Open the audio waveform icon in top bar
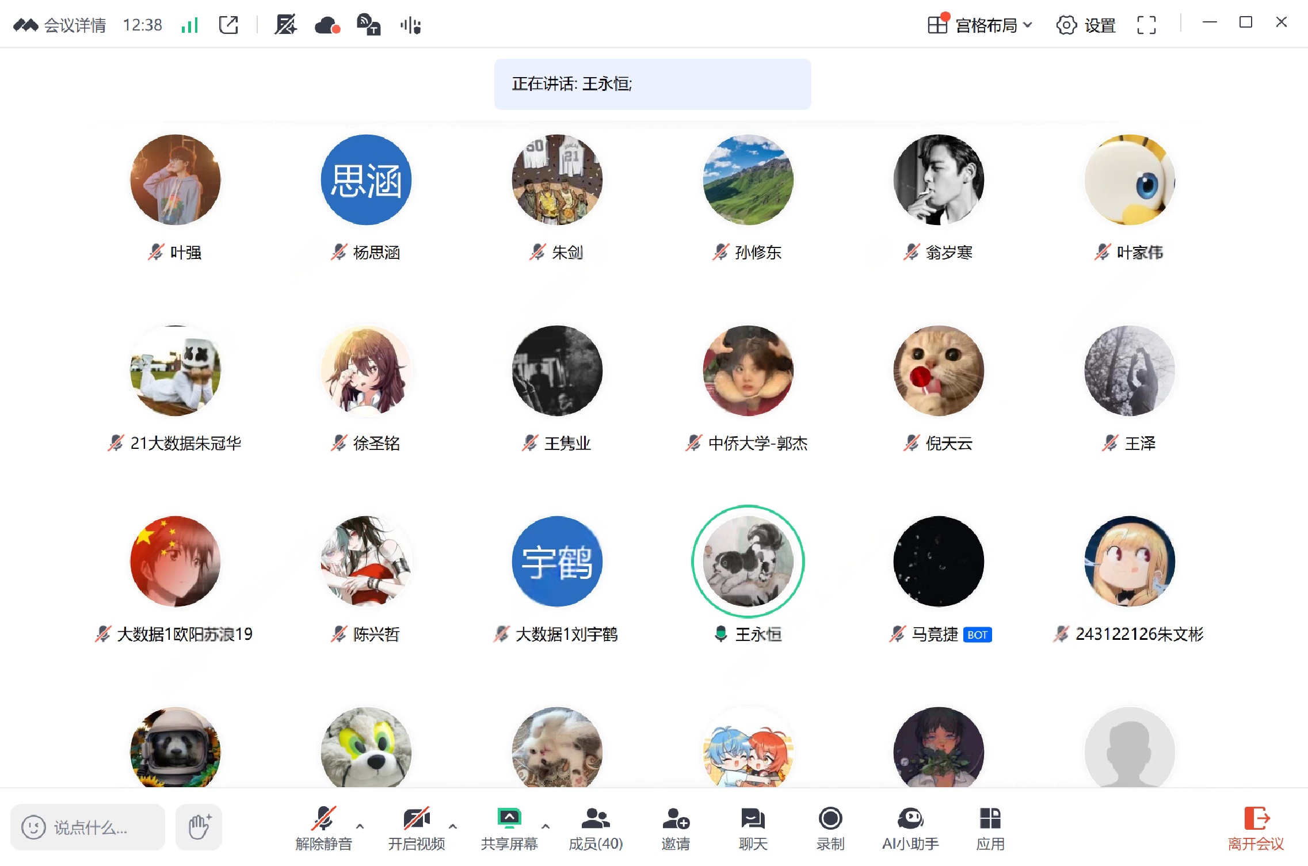Image resolution: width=1308 pixels, height=866 pixels. tap(410, 25)
